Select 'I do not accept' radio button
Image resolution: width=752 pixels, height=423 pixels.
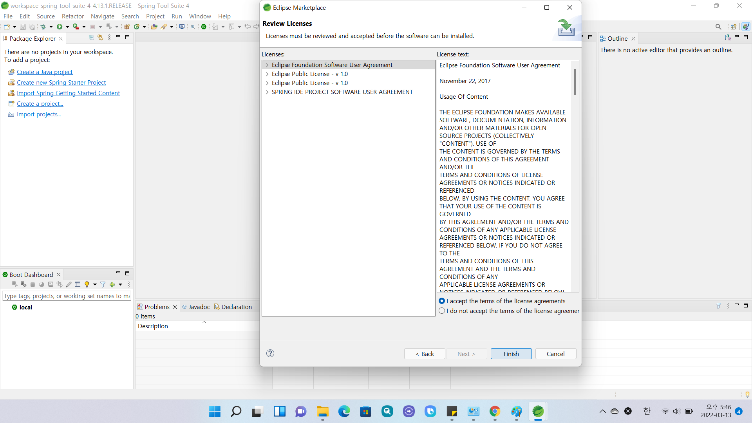(x=442, y=311)
